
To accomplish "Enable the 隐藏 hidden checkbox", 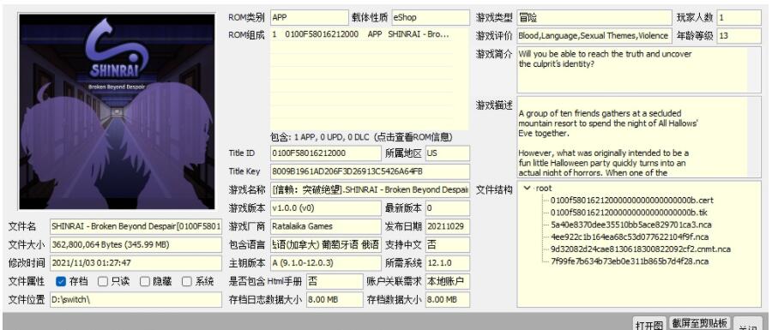I will [x=145, y=281].
